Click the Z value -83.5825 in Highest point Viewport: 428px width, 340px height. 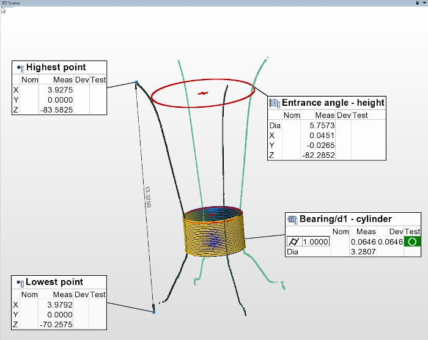(x=60, y=109)
